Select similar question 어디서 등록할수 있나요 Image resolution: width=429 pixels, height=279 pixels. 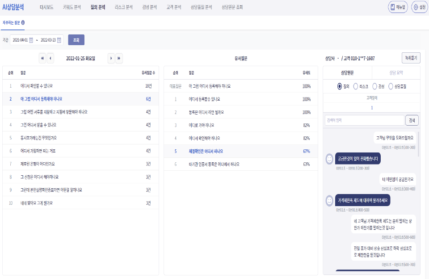click(x=241, y=99)
